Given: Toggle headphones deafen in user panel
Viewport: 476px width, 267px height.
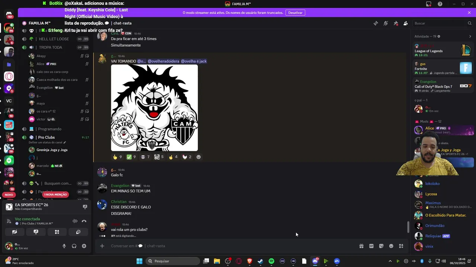Looking at the screenshot, I should click(74, 246).
